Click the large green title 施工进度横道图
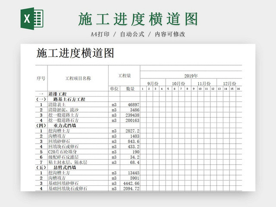This screenshot has height=207, width=276. [138, 19]
